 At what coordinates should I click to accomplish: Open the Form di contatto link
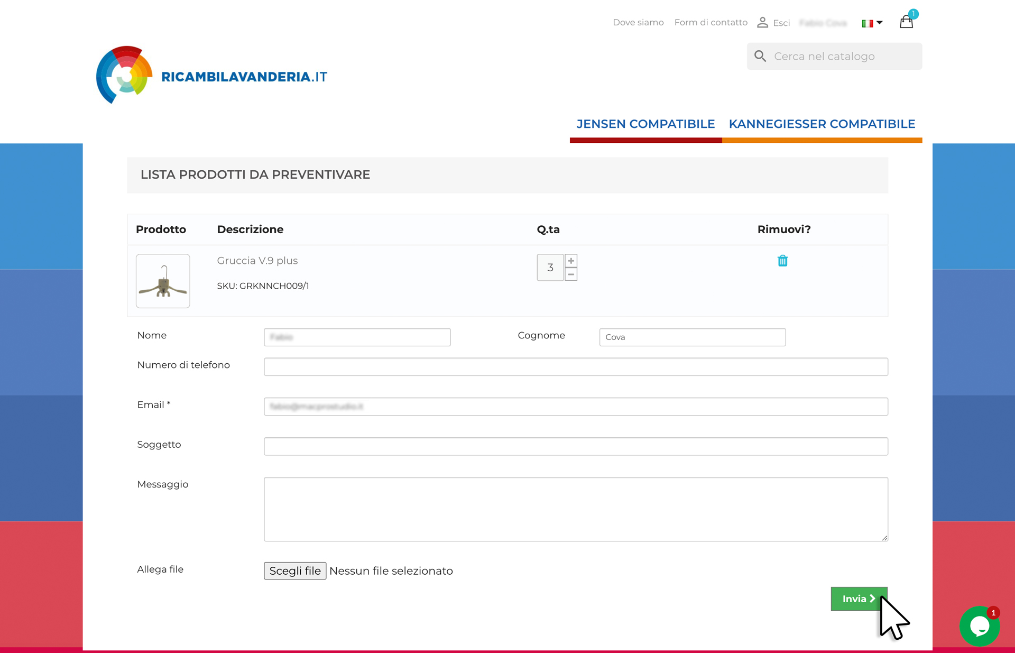pos(710,22)
